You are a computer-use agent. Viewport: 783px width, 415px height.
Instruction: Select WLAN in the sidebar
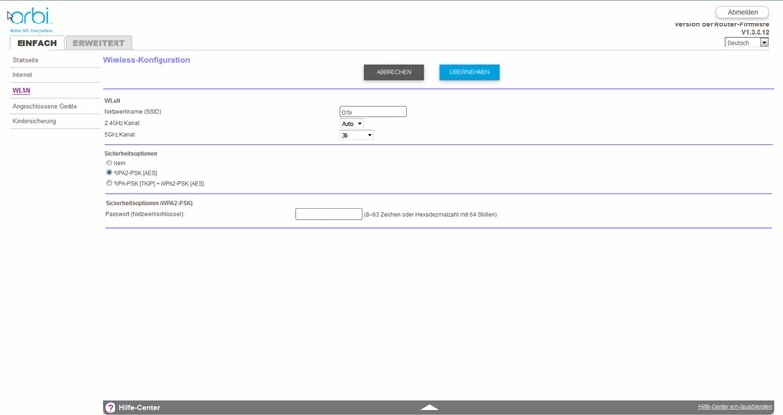[22, 90]
